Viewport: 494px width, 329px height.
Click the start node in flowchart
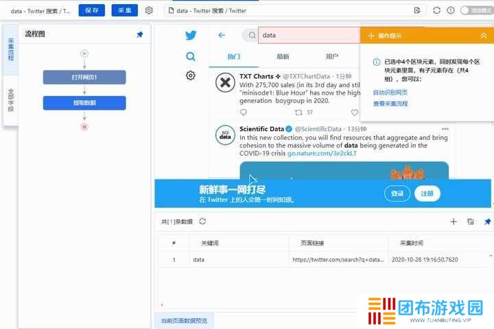(x=84, y=53)
